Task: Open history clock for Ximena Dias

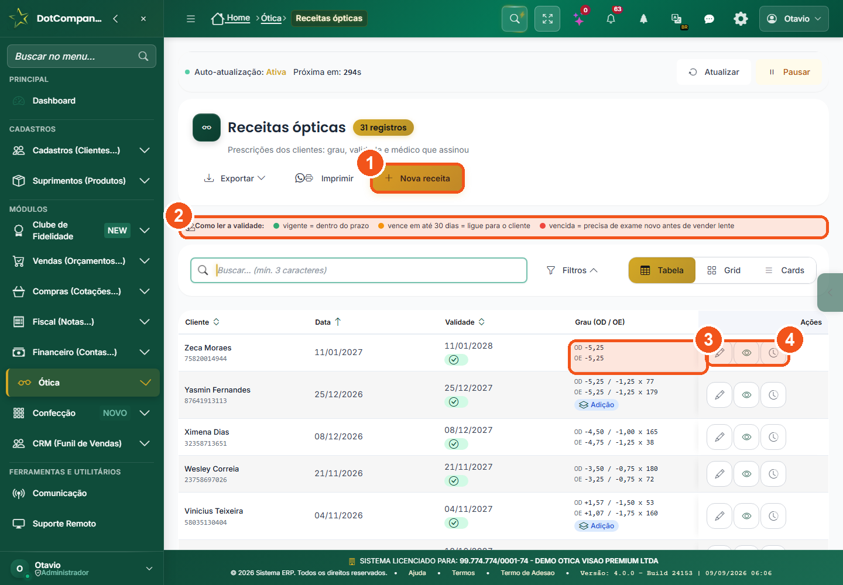Action: tap(773, 437)
